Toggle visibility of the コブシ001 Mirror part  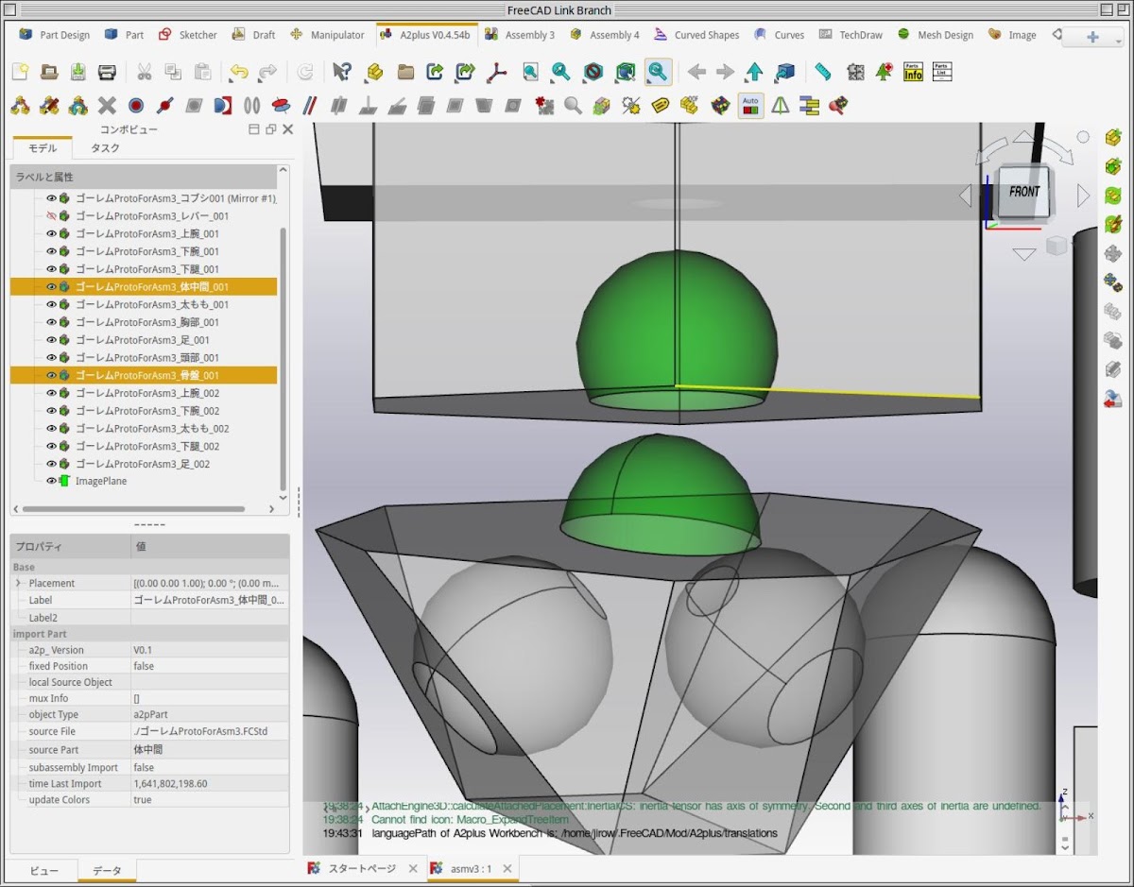[52, 198]
